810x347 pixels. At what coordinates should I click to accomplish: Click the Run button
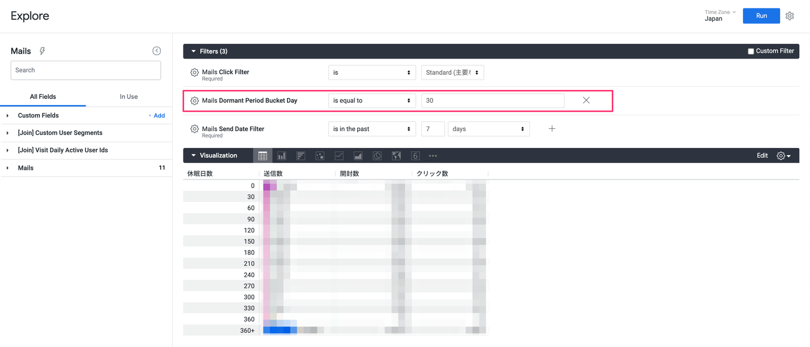[x=761, y=16]
